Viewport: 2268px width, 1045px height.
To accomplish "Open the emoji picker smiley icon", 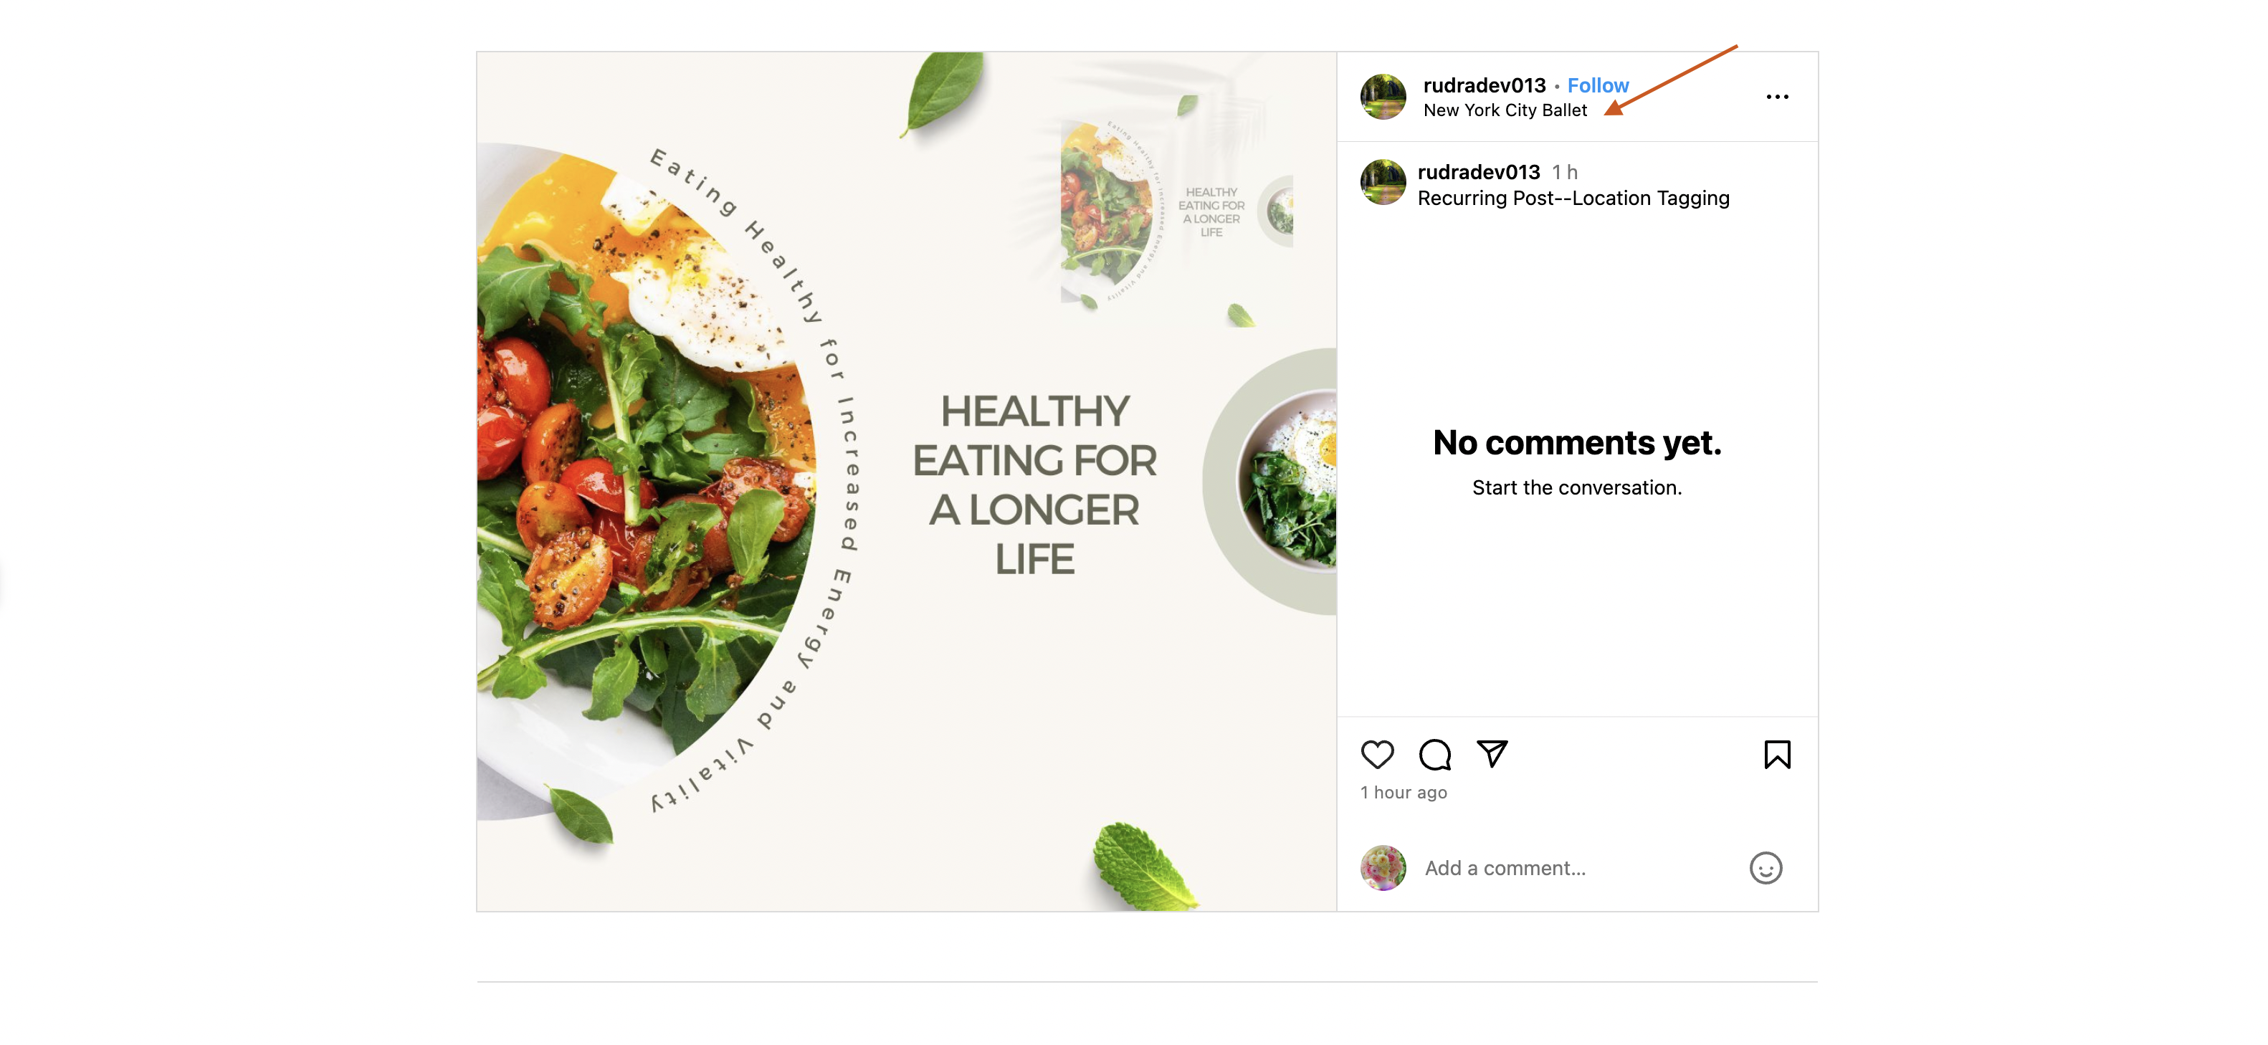I will [x=1766, y=868].
